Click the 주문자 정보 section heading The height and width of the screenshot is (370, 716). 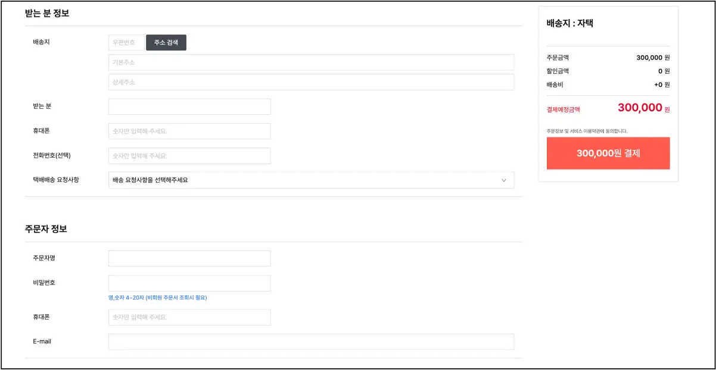46,229
